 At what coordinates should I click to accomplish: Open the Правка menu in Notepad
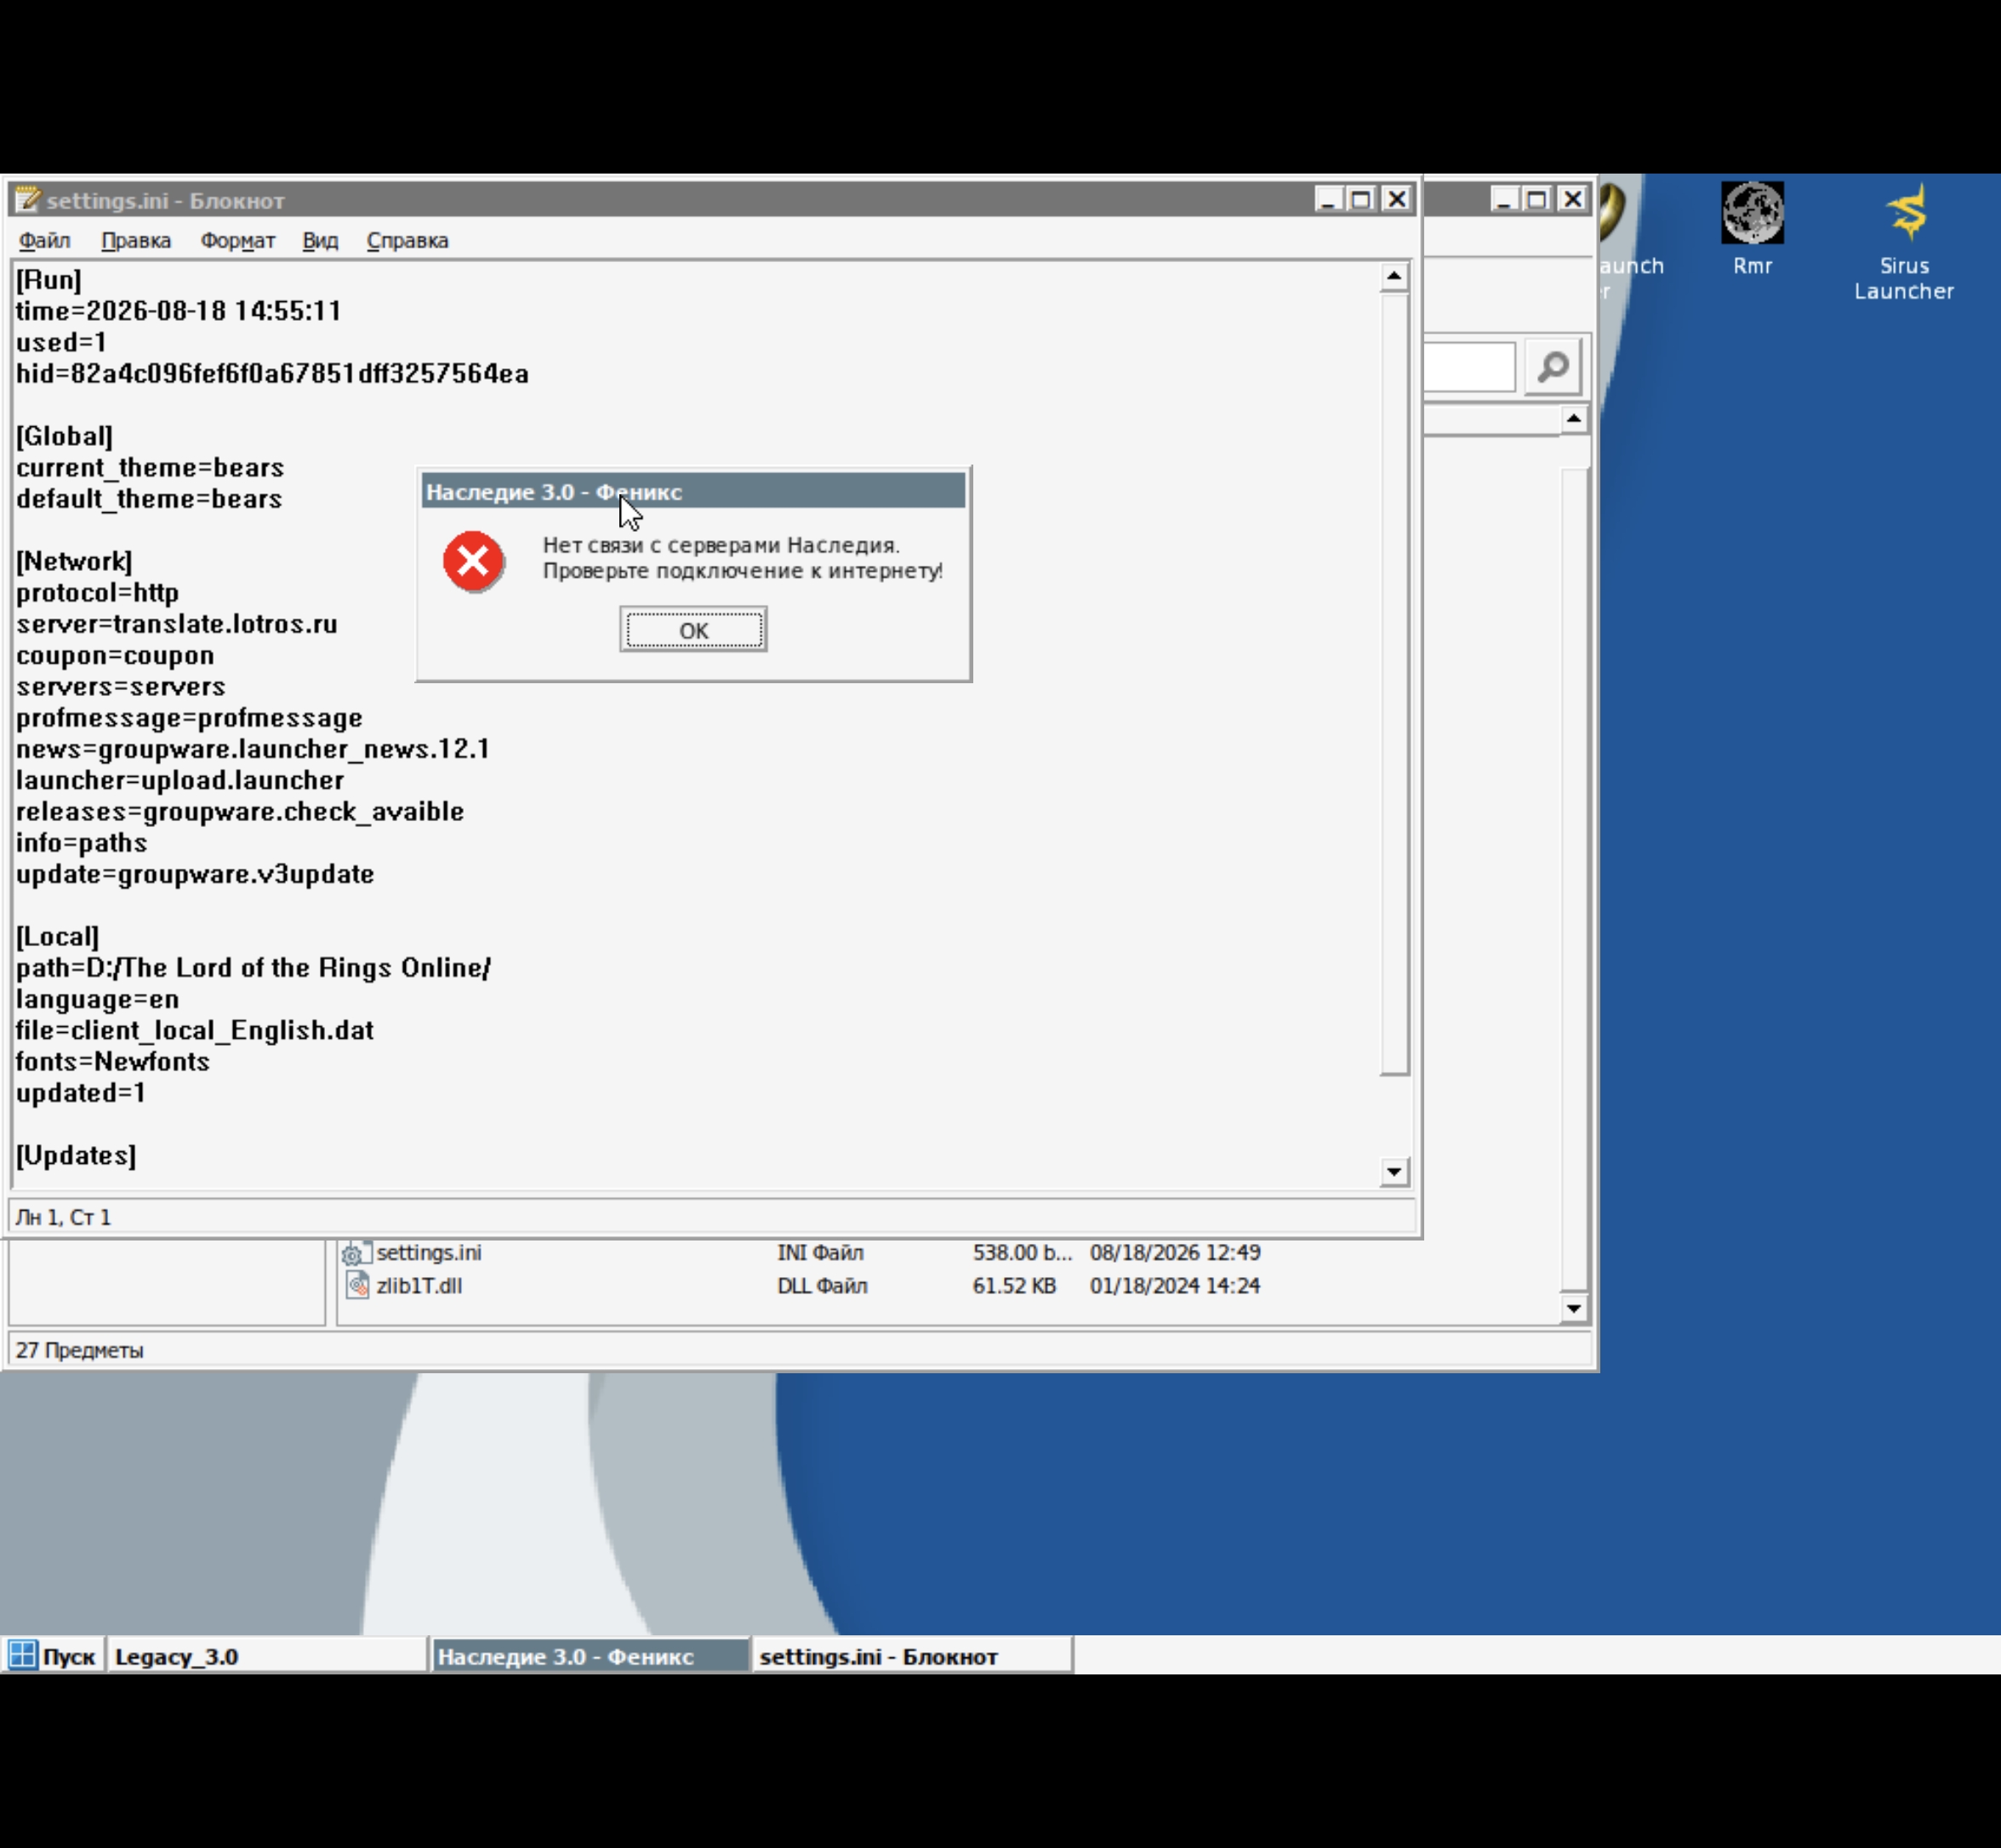pos(136,240)
